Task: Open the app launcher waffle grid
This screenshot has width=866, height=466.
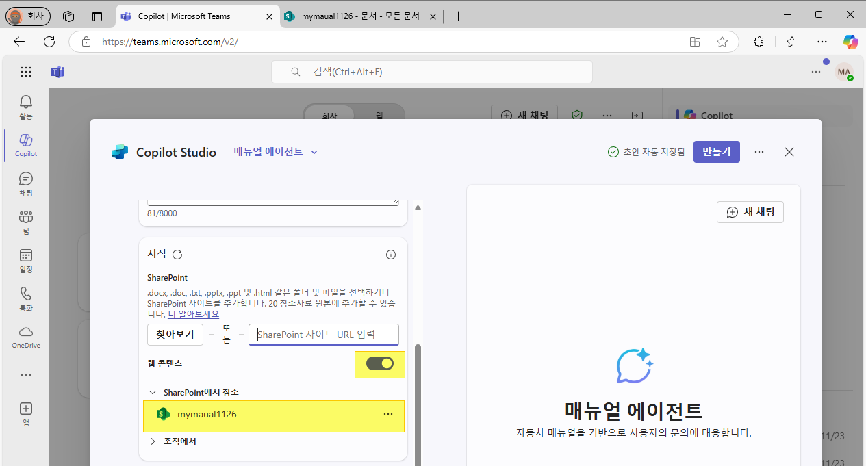Action: pos(26,72)
